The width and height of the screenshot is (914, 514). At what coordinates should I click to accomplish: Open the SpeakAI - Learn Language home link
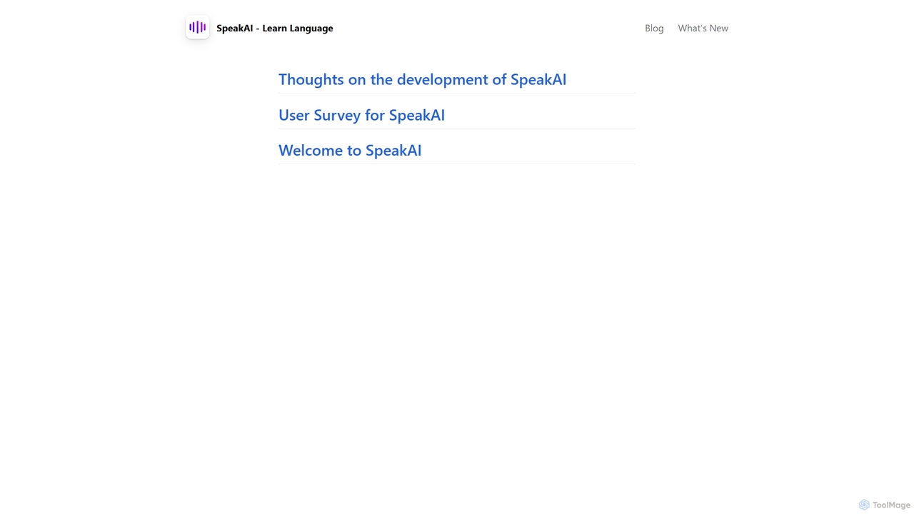click(x=274, y=28)
